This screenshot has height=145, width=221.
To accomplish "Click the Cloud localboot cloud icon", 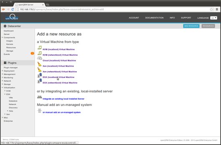I will pos(39,58).
